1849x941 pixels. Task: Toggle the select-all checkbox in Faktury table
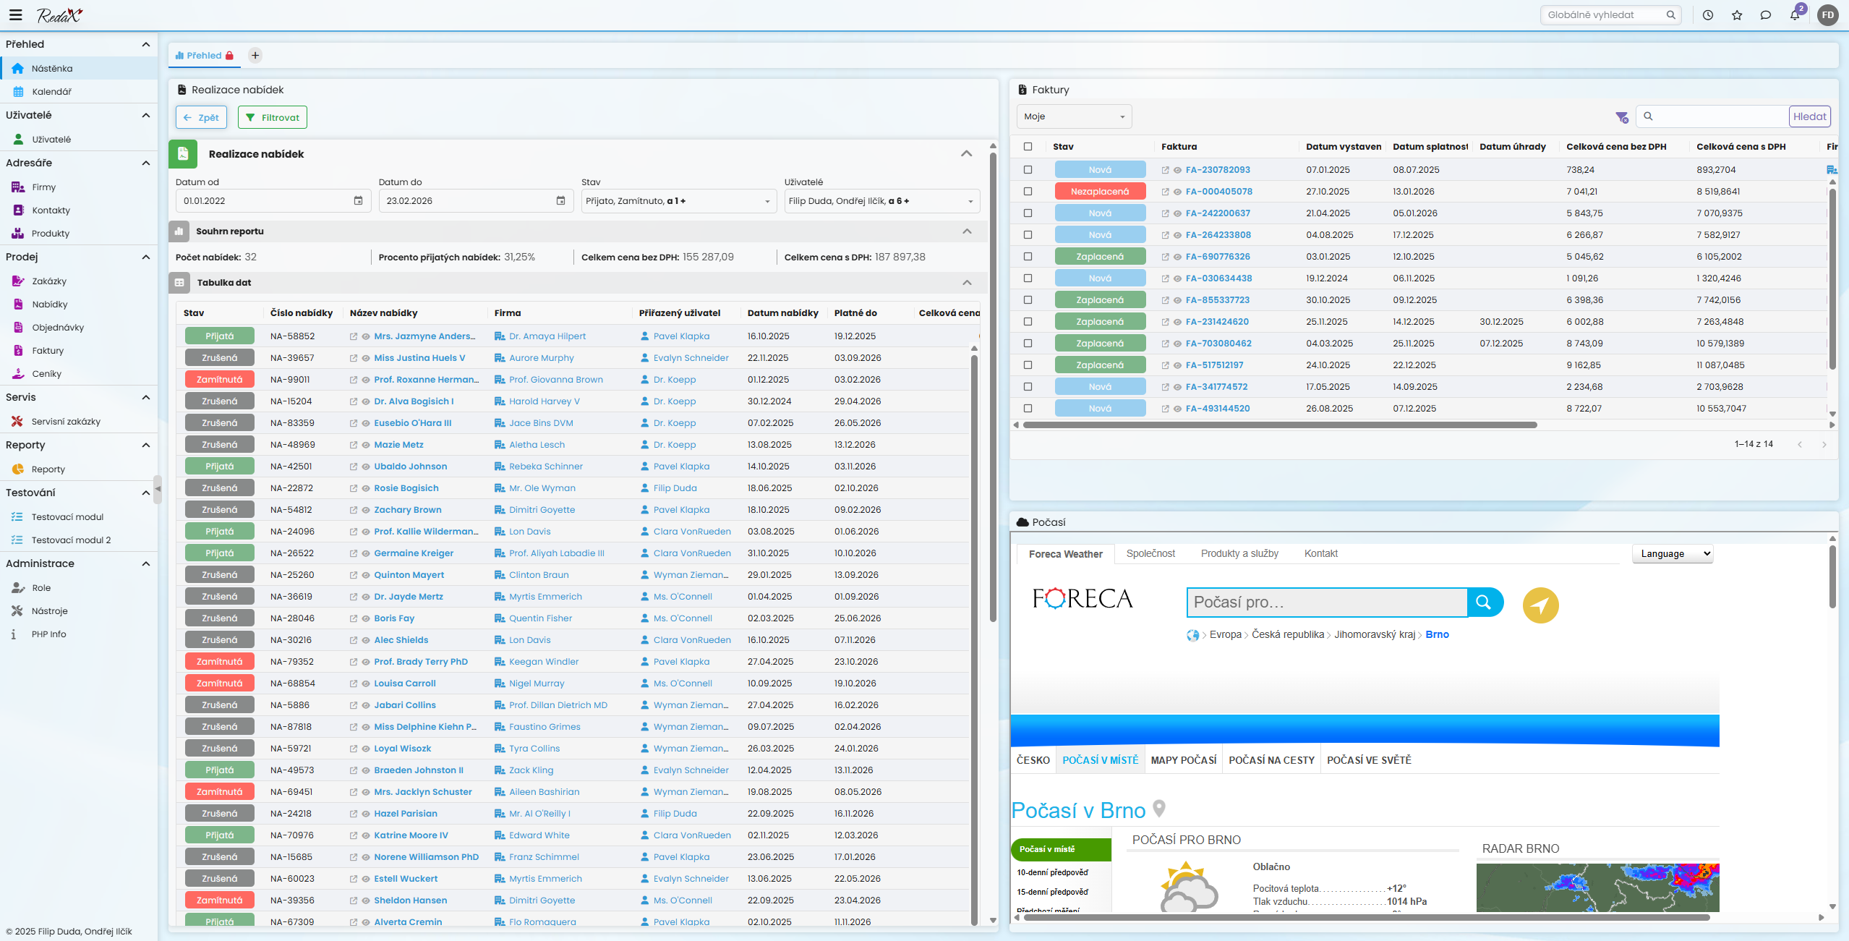[x=1028, y=146]
